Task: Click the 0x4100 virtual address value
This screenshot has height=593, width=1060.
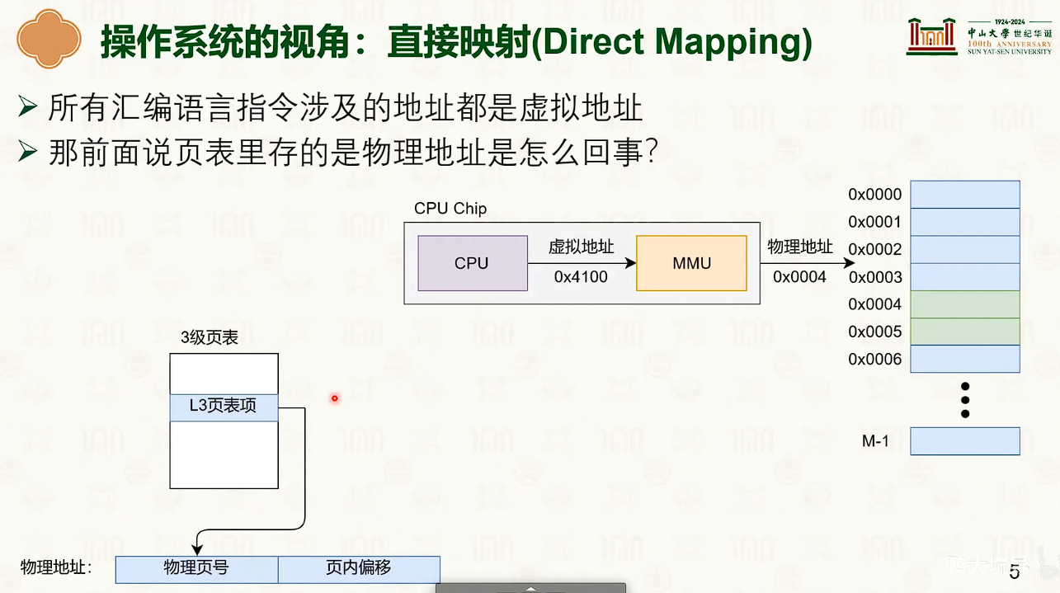Action: [x=581, y=277]
